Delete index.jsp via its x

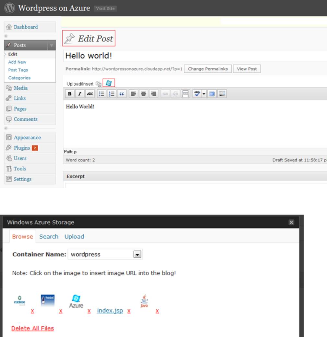pos(129,311)
